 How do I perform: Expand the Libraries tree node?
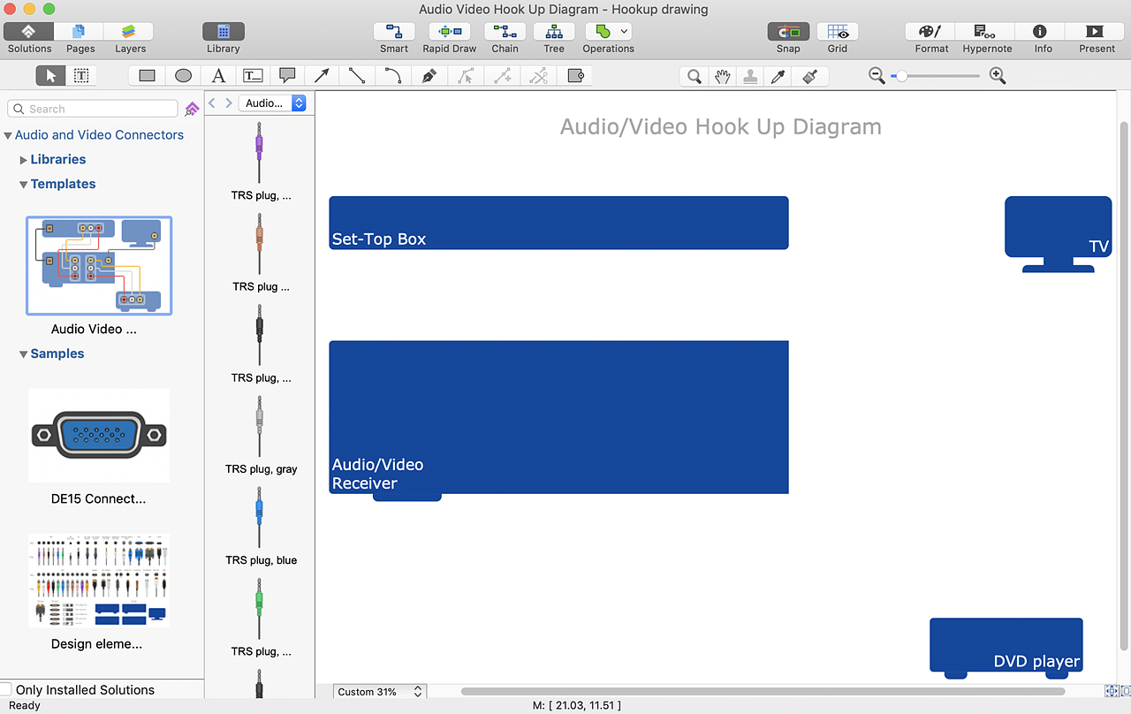tap(24, 160)
